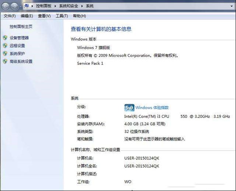Open 高级系统设置 link
This screenshot has height=191, width=236.
pyautogui.click(x=21, y=61)
